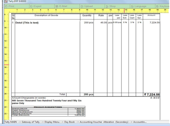Viewport: 170px width, 126px height.
Task: Open the S: Shop button
Action: [117, 6]
